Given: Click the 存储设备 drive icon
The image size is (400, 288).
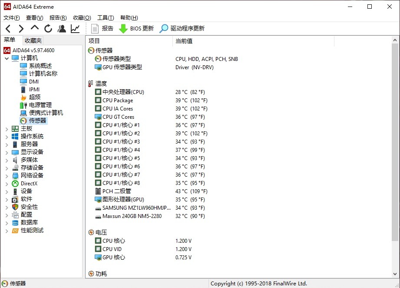Looking at the screenshot, I should coord(15,168).
